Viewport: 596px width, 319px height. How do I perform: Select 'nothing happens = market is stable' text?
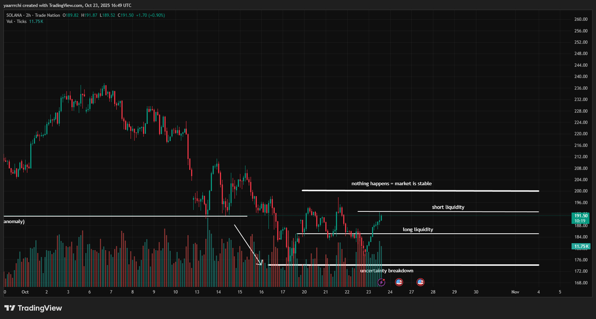pyautogui.click(x=391, y=184)
